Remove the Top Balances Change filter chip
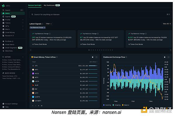The height and width of the screenshot is (116, 175). tap(44, 28)
